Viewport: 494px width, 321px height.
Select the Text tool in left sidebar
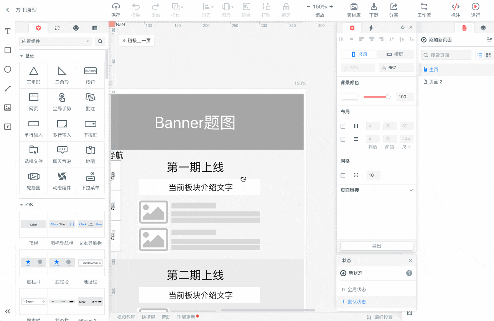coord(7,31)
